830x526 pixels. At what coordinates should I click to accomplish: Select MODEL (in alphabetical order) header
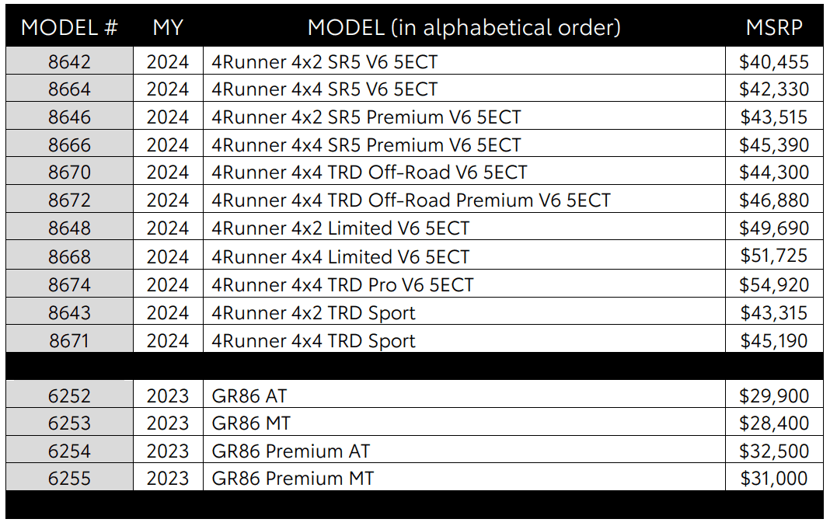tap(464, 27)
